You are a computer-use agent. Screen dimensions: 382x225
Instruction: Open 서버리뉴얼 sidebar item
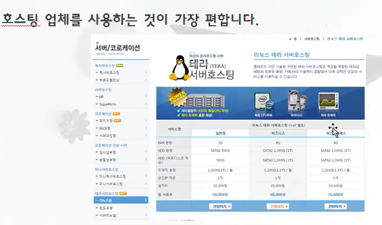pyautogui.click(x=108, y=215)
